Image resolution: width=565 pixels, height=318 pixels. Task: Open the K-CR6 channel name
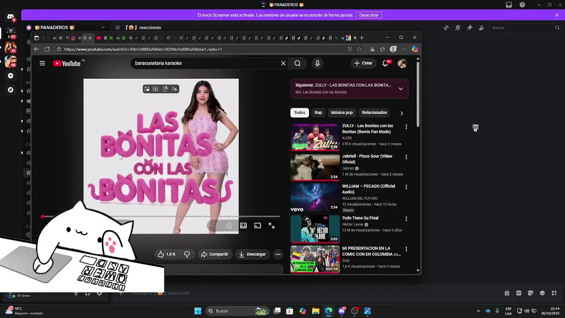(347, 138)
